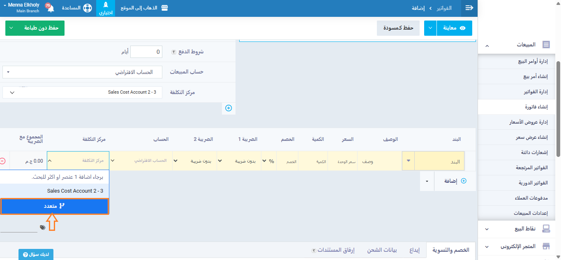The image size is (561, 260).
Task: Click the multiple (متعدد) cost center button
Action: coord(54,206)
